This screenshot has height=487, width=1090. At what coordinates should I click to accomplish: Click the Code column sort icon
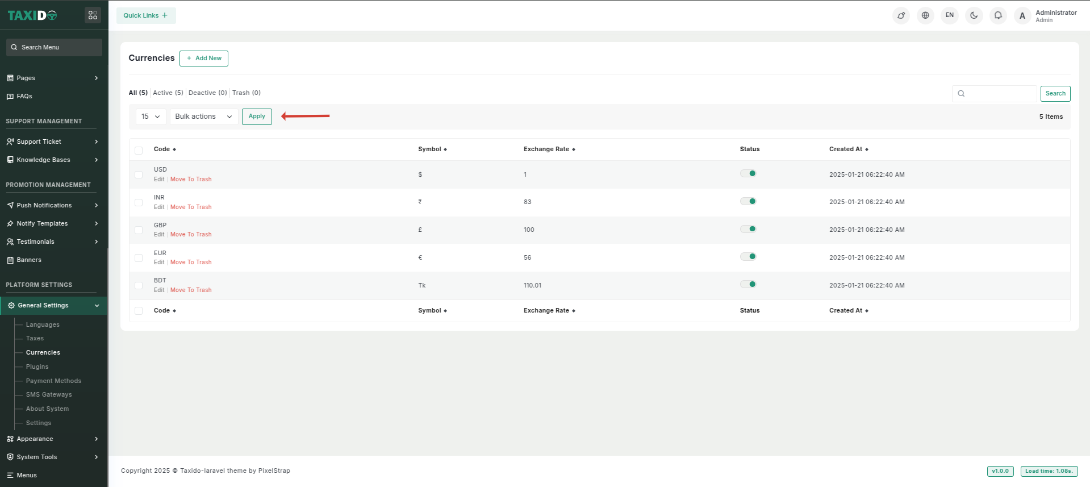pyautogui.click(x=174, y=149)
